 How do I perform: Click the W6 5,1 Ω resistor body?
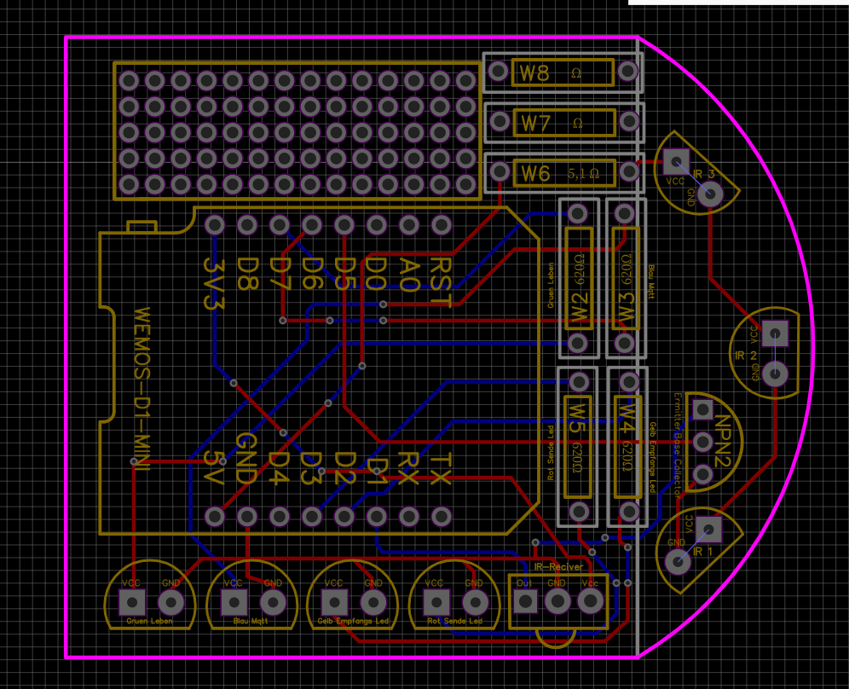[565, 173]
